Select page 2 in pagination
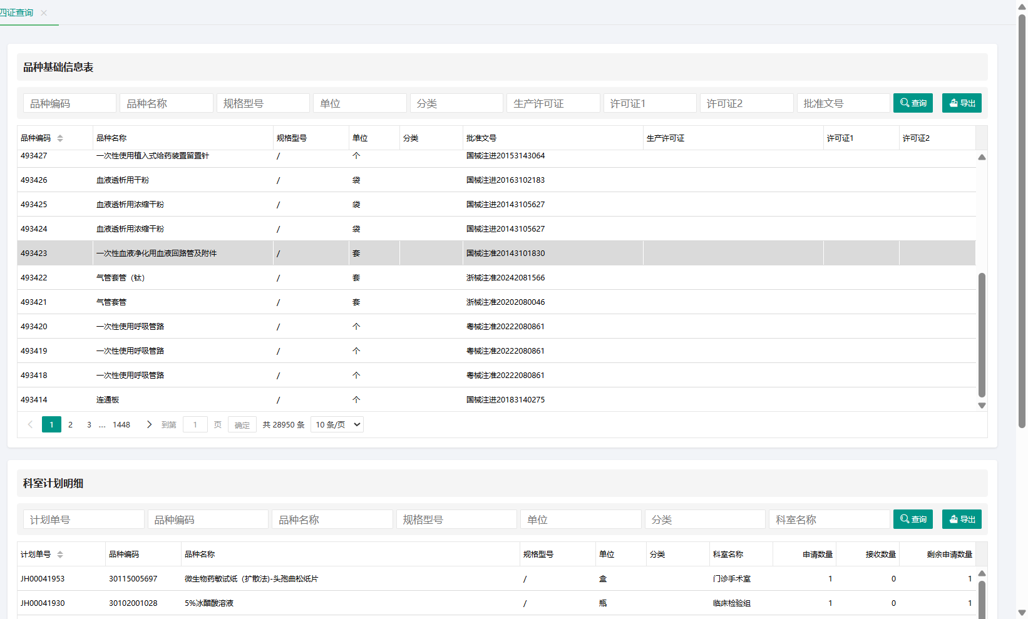Viewport: 1028px width, 619px height. (70, 424)
